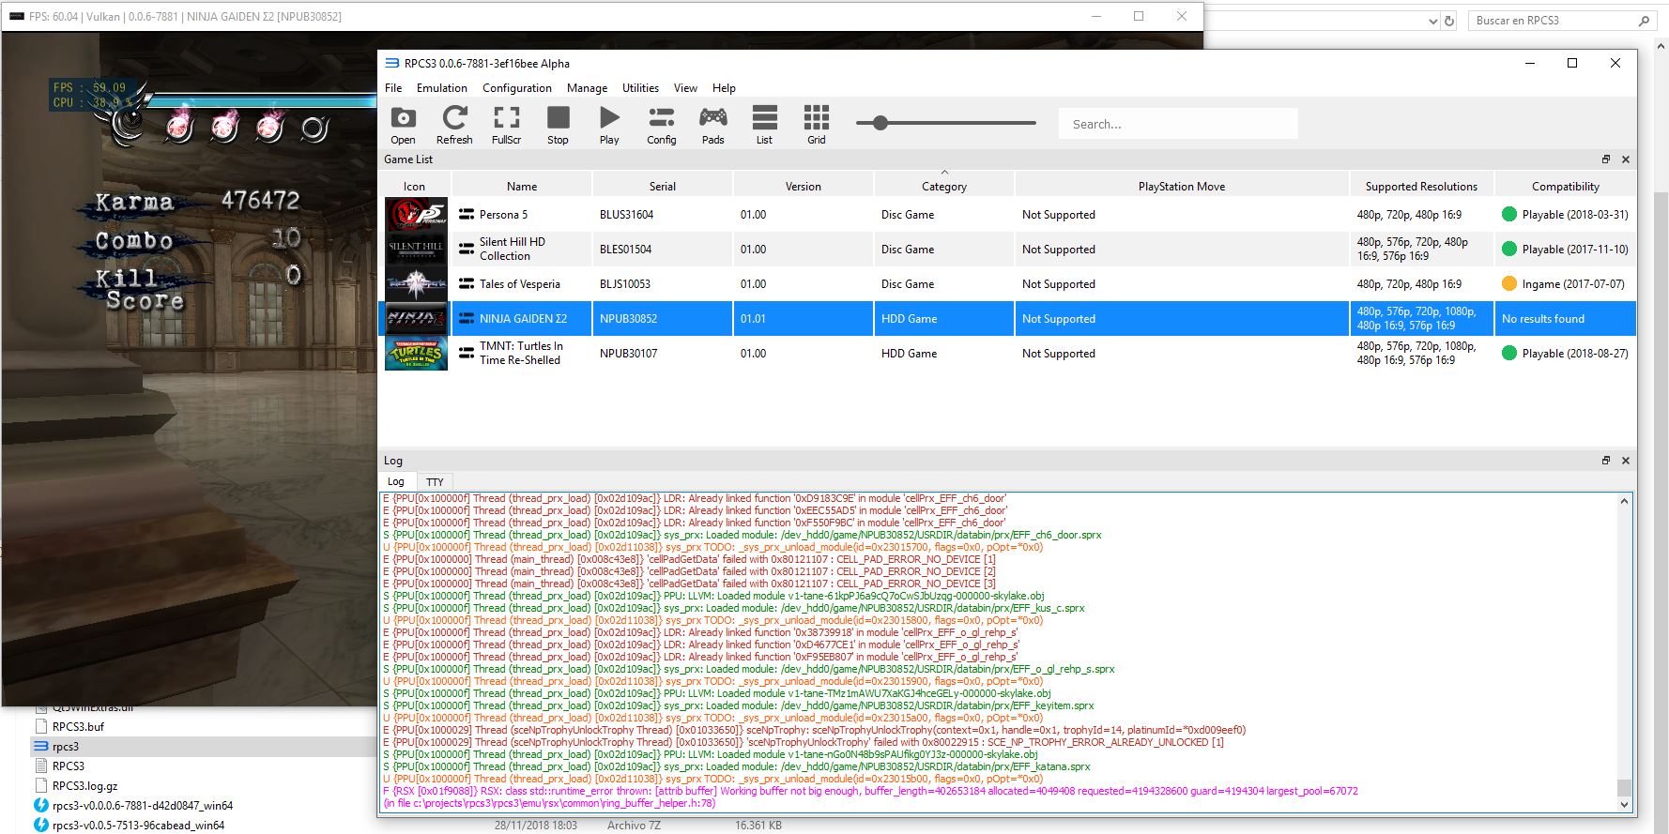Sort by the PlayStation Move column header
The width and height of the screenshot is (1669, 834).
coord(1182,187)
